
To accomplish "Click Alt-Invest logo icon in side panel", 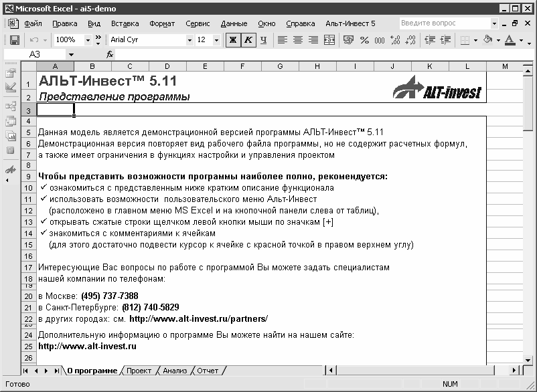I will point(11,169).
